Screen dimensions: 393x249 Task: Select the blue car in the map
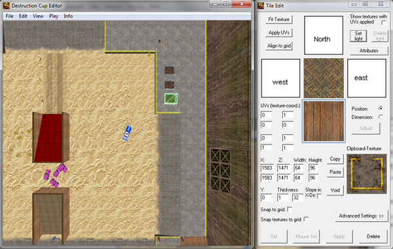pyautogui.click(x=127, y=133)
